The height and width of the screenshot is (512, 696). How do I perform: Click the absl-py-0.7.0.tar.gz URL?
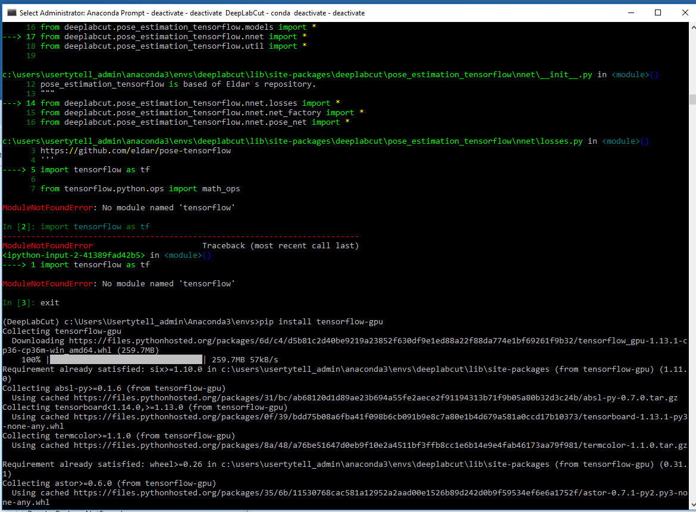[x=357, y=397]
